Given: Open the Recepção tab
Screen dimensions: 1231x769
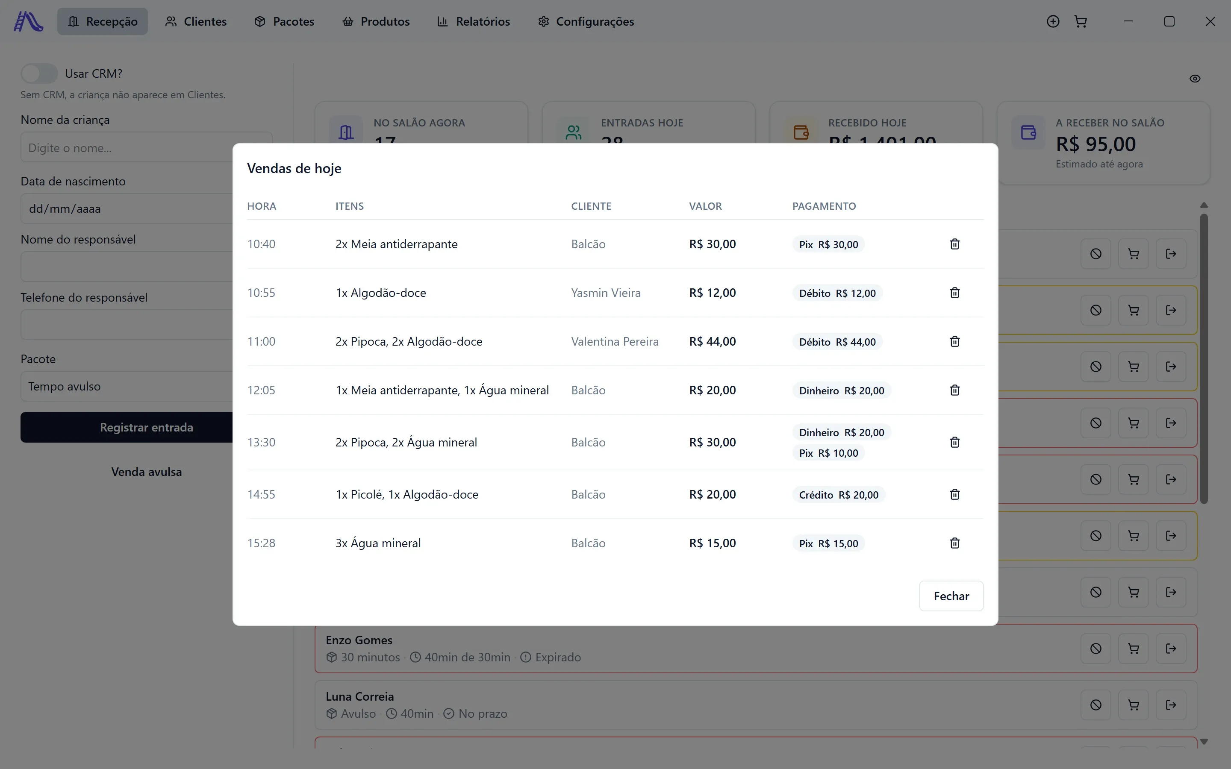Looking at the screenshot, I should [x=102, y=21].
